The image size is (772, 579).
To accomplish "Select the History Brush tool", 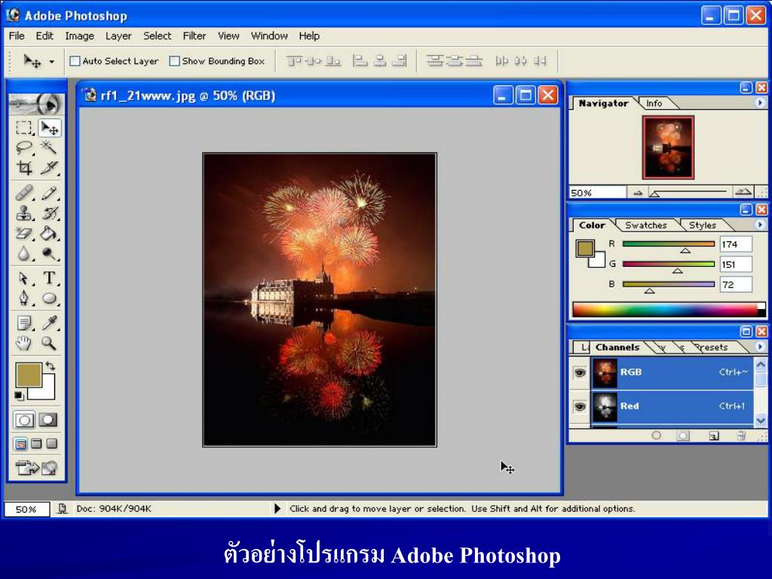I will (x=49, y=213).
